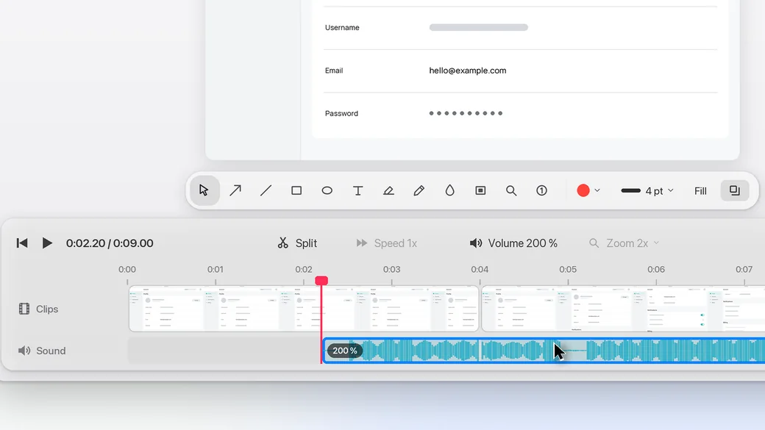Image resolution: width=765 pixels, height=430 pixels.
Task: Open the Zoom 2x dropdown
Action: pyautogui.click(x=624, y=243)
